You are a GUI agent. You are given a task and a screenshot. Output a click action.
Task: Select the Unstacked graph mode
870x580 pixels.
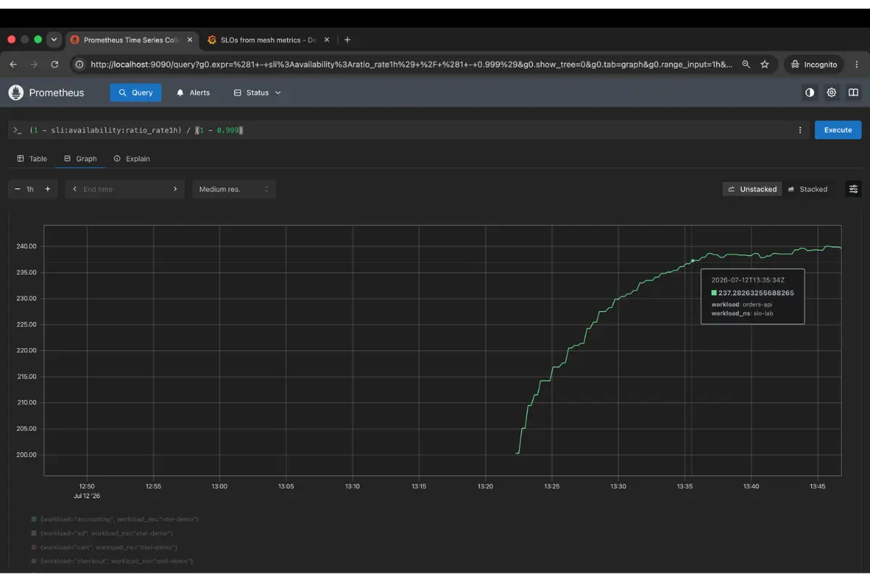tap(752, 189)
